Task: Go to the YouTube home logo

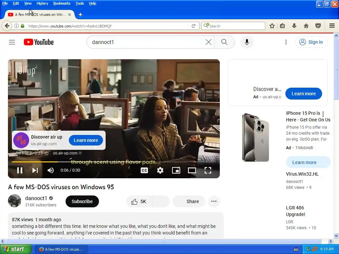Action: point(39,42)
